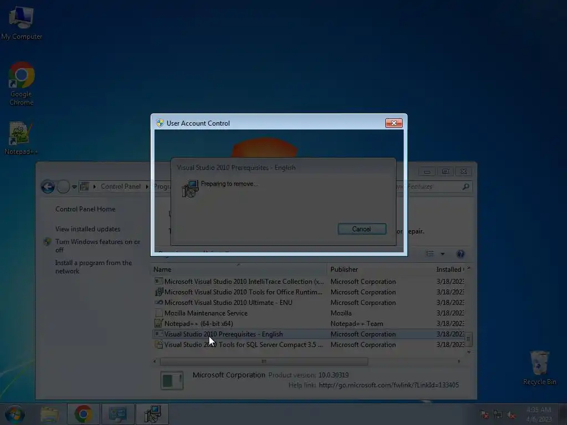Go back in the Control Panel window
567x425 pixels.
(x=48, y=187)
